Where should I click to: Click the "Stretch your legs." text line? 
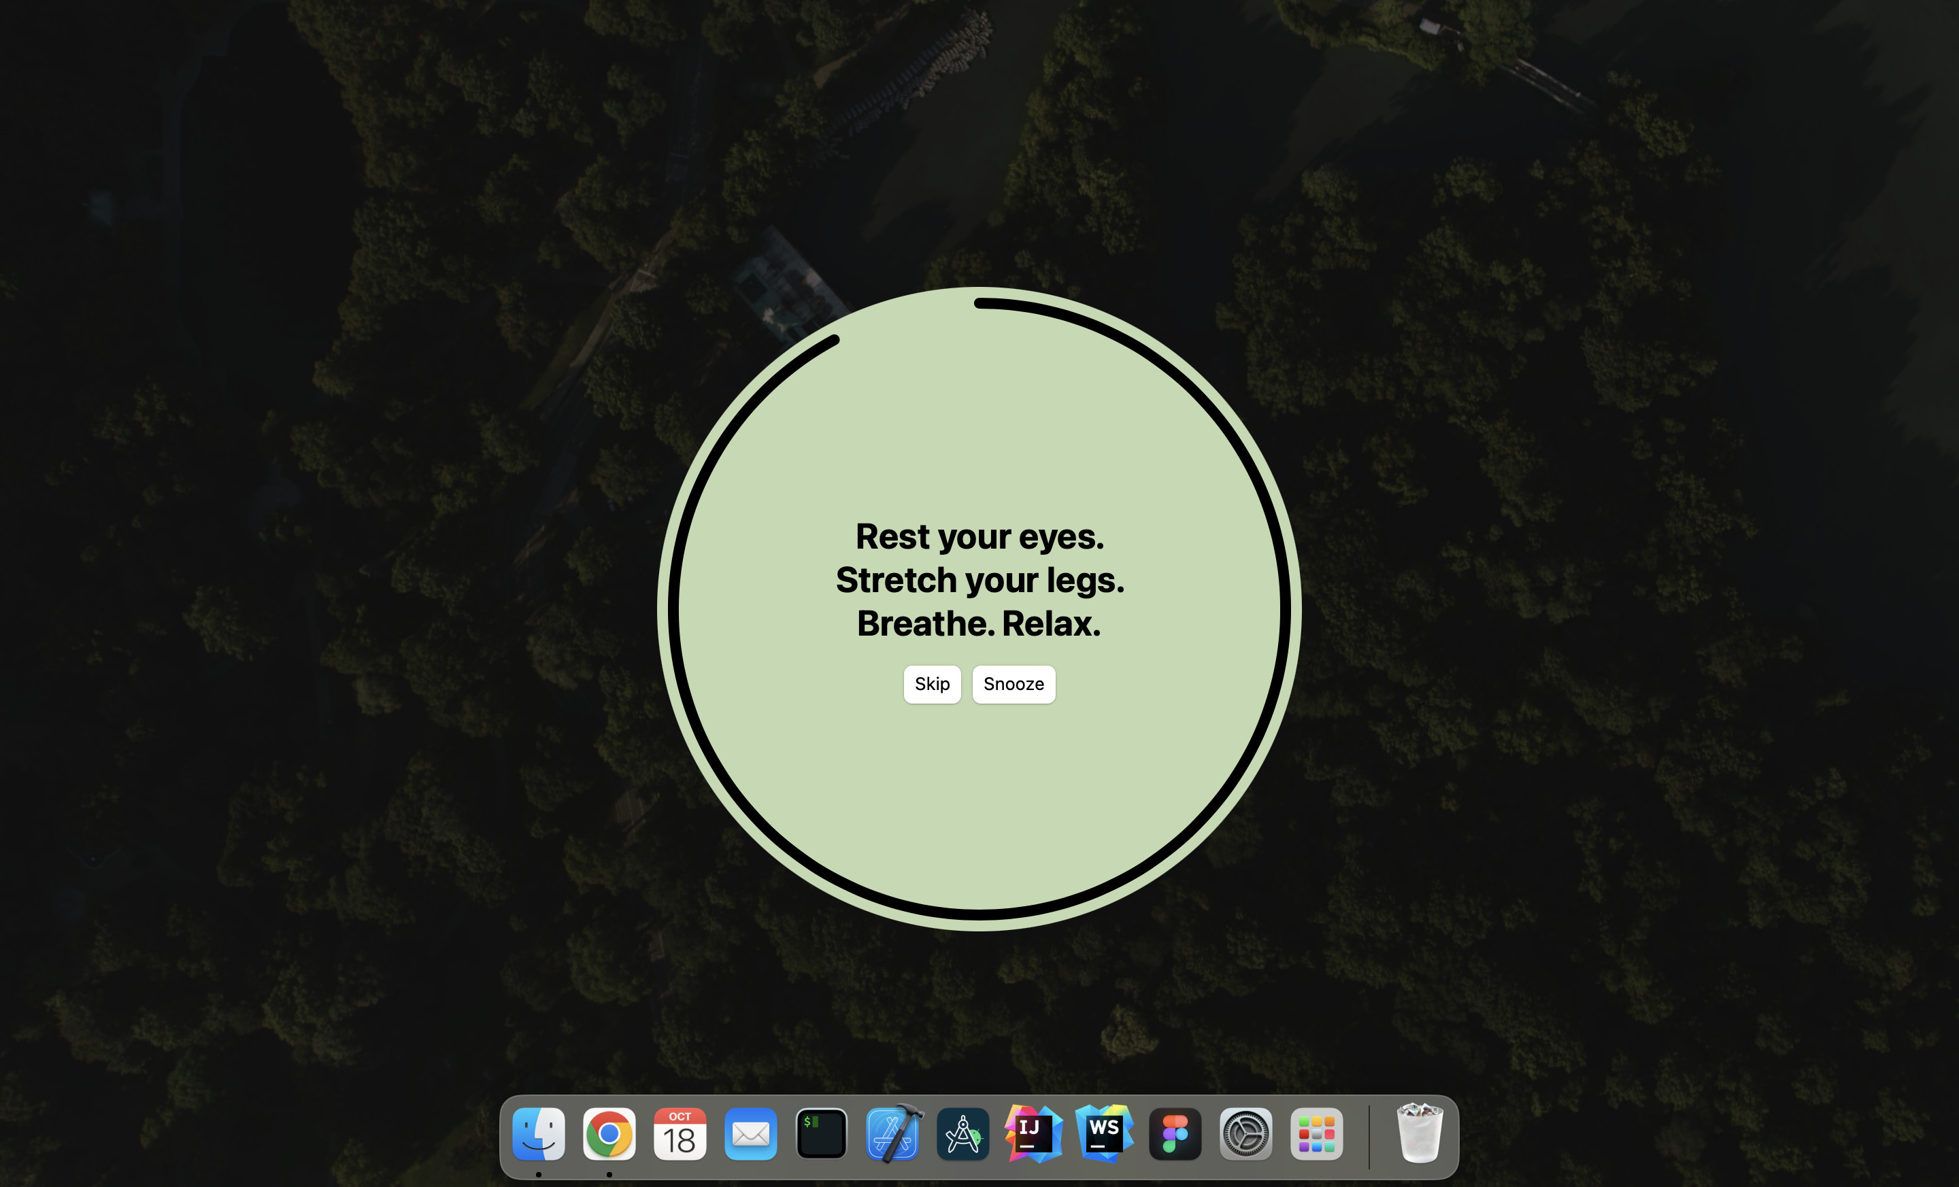click(x=979, y=580)
